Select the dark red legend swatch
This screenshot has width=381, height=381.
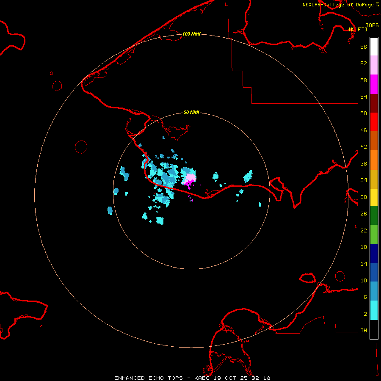click(374, 103)
